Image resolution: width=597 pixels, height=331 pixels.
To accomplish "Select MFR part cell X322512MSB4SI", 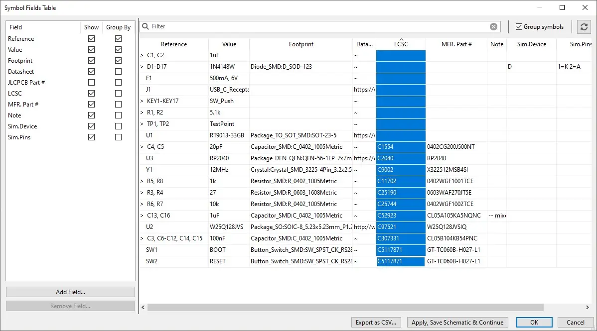I will point(456,170).
